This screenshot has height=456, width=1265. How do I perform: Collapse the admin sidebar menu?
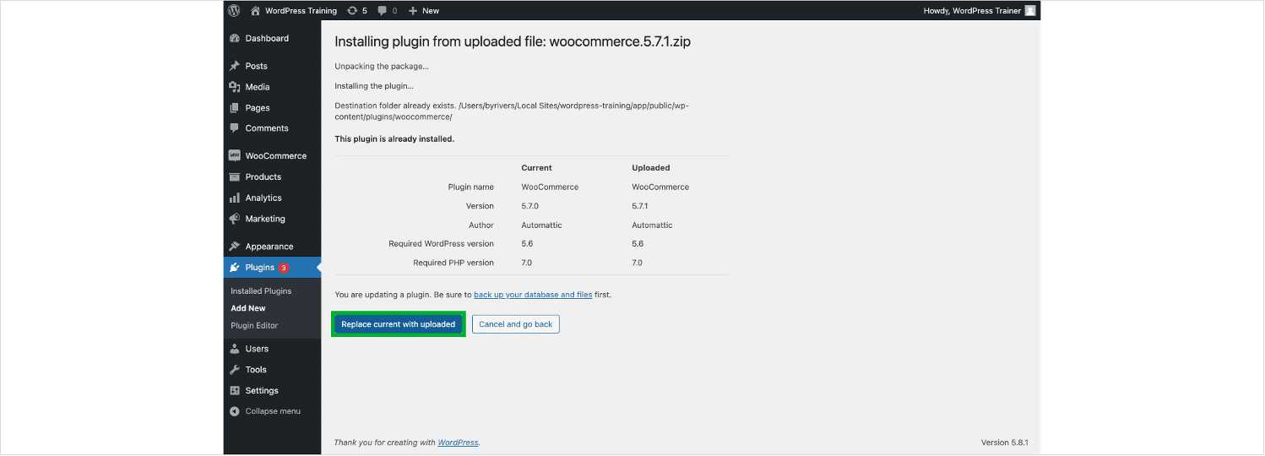coord(265,411)
